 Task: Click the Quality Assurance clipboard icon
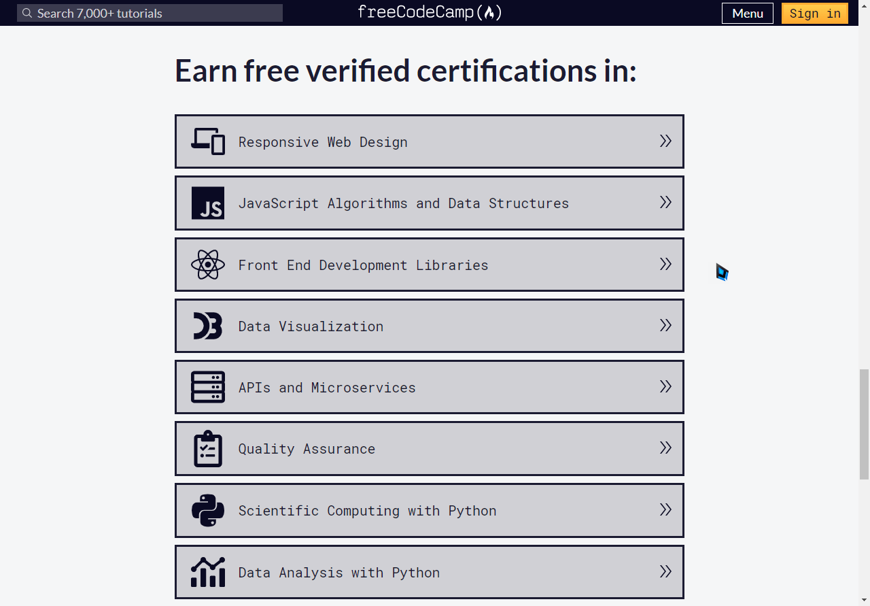208,448
